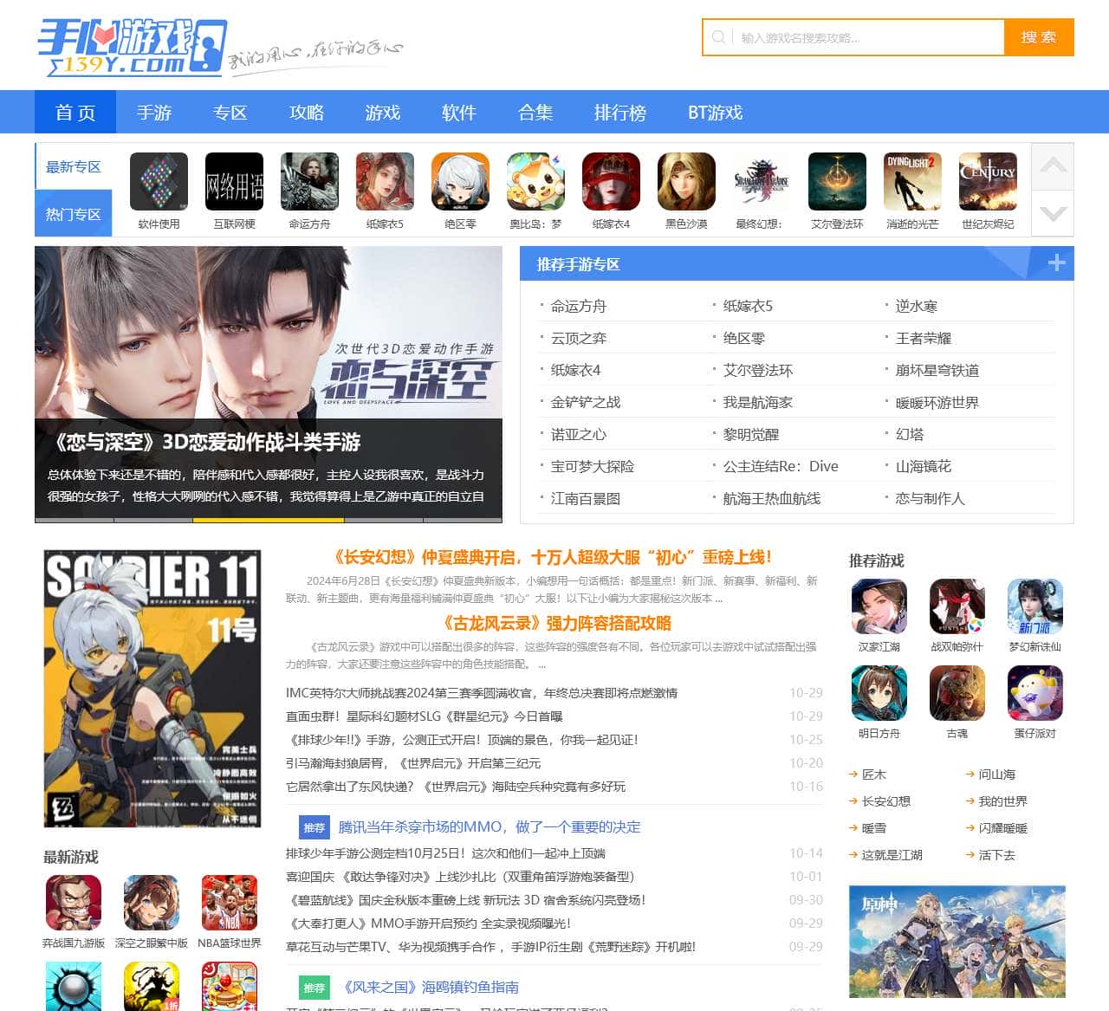Switch to the 热门专区 tab
Viewport: 1109px width, 1011px height.
tap(74, 214)
